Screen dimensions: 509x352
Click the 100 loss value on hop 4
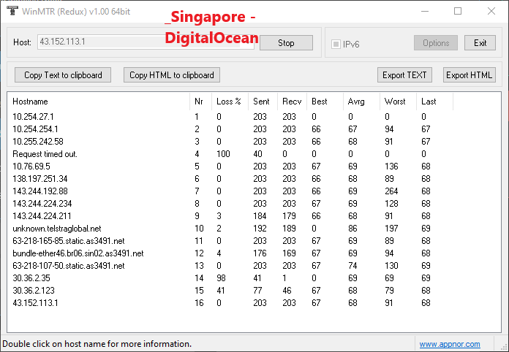[x=223, y=154]
